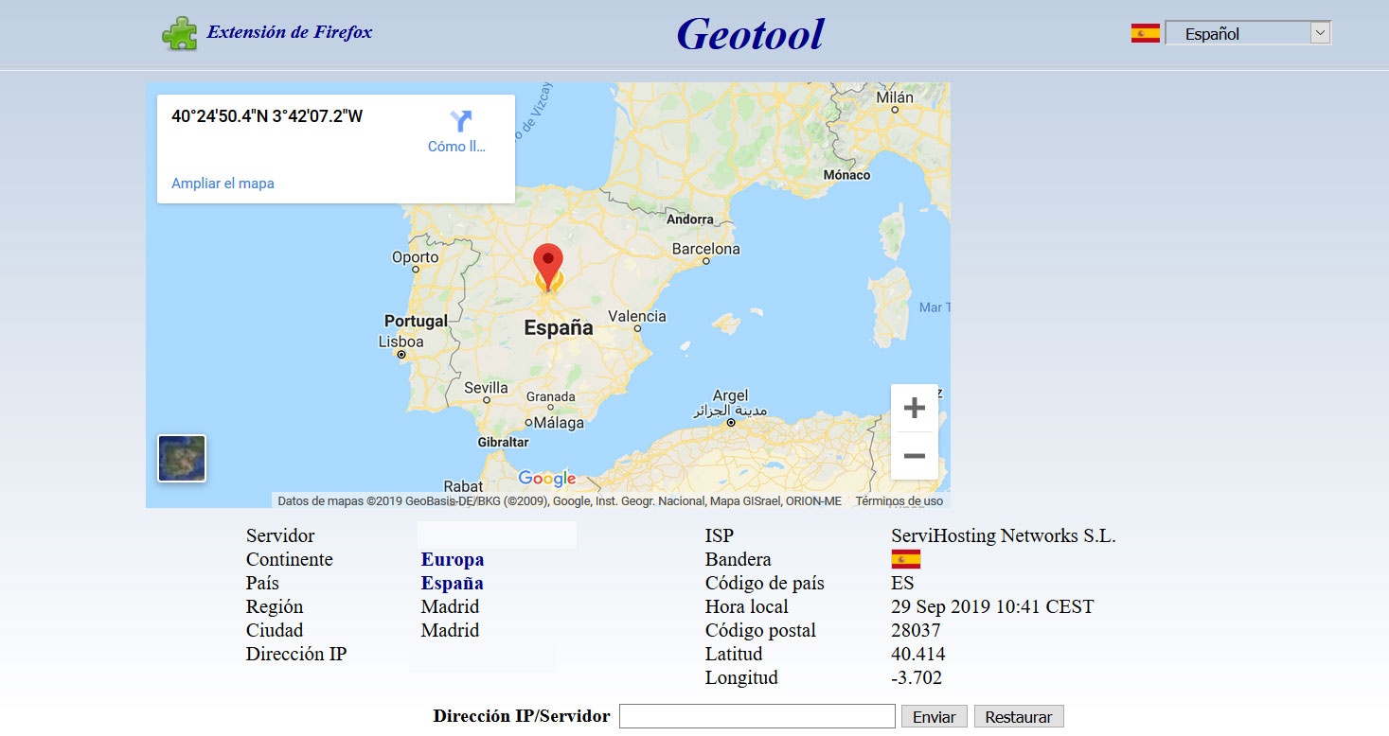Click the Málaga label on the map

(x=559, y=423)
